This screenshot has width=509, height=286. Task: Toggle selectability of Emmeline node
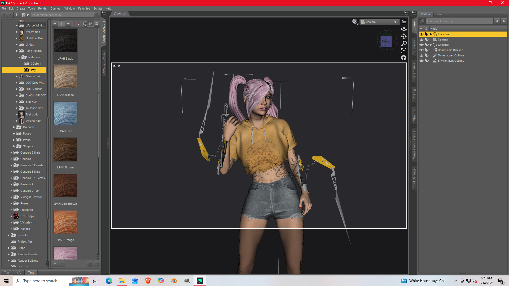coord(427,34)
